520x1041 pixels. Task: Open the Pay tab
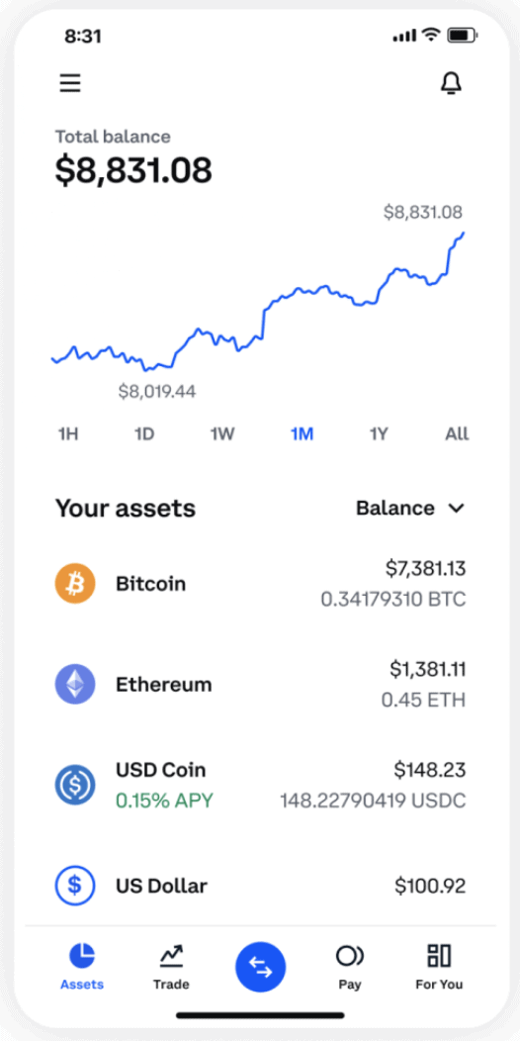350,968
